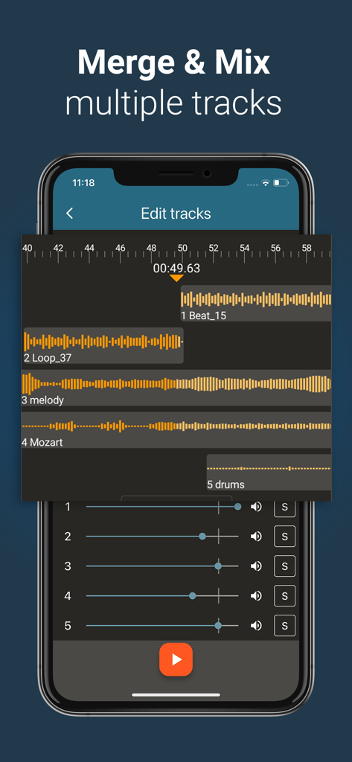The width and height of the screenshot is (352, 762).
Task: Click track 4 volume slider handle
Action: [x=193, y=596]
